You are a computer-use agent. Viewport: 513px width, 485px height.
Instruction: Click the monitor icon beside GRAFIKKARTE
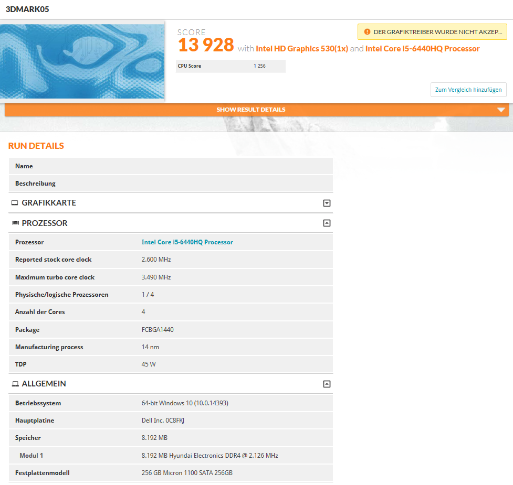pyautogui.click(x=15, y=203)
